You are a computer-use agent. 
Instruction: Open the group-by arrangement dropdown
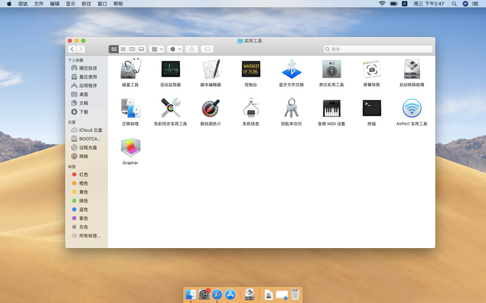157,49
